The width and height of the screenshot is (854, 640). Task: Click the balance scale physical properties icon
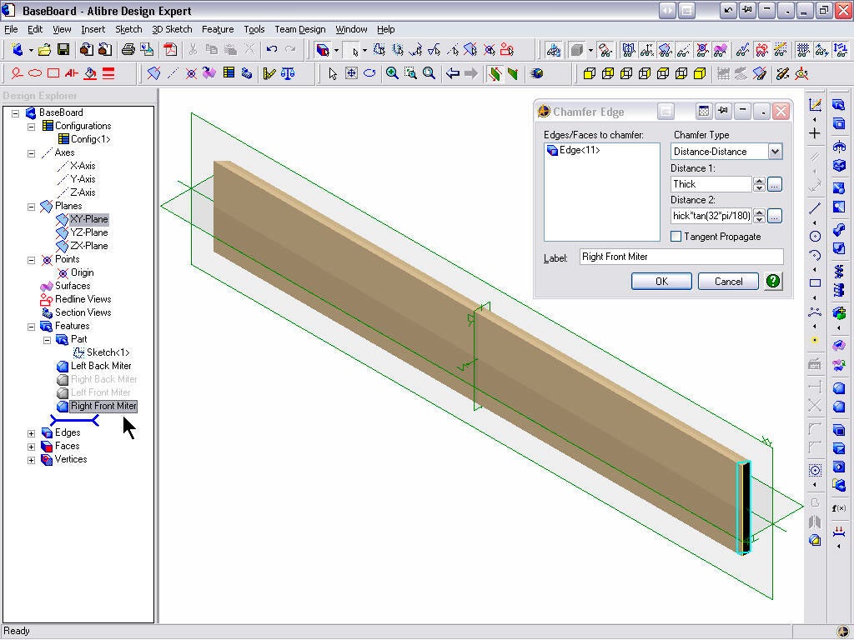click(288, 73)
